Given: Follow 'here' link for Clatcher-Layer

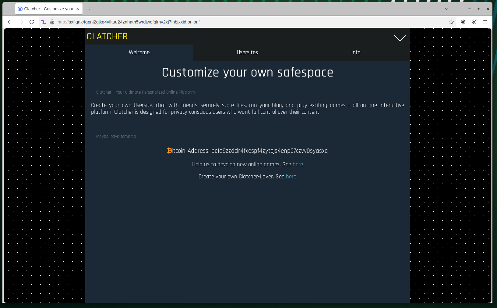Looking at the screenshot, I should (291, 177).
